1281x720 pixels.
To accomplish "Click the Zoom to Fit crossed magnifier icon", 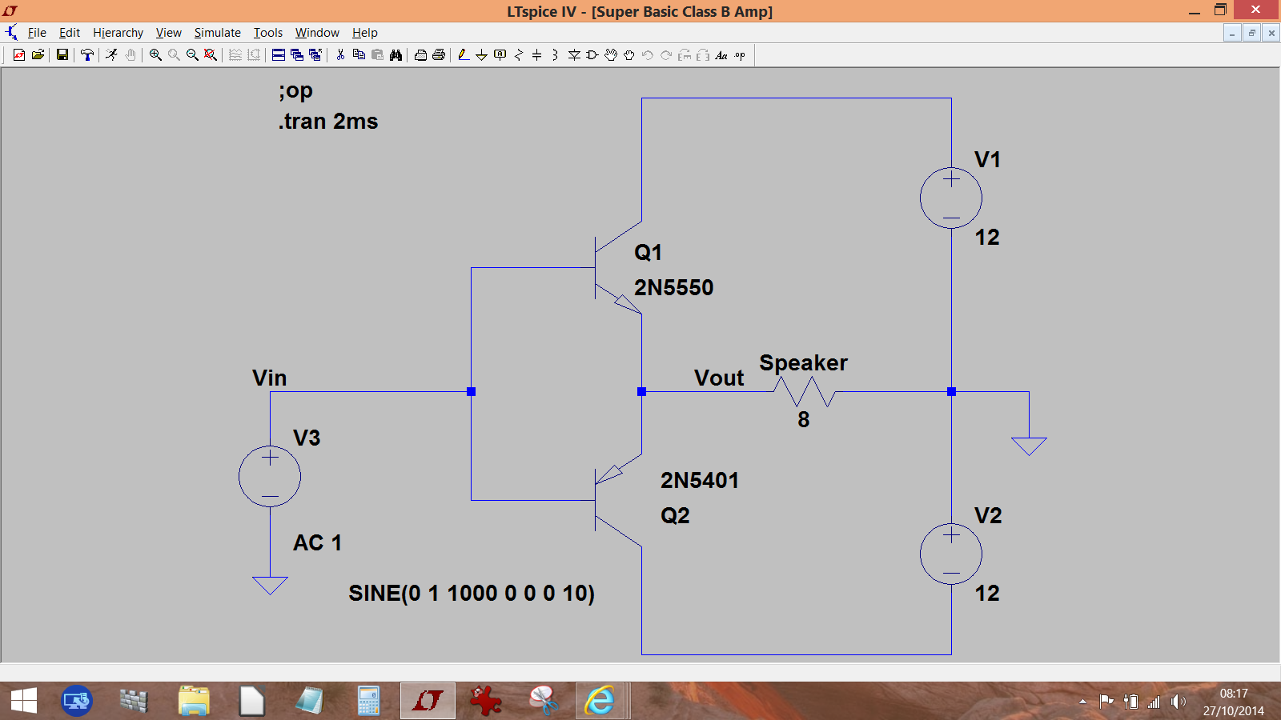I will tap(211, 55).
